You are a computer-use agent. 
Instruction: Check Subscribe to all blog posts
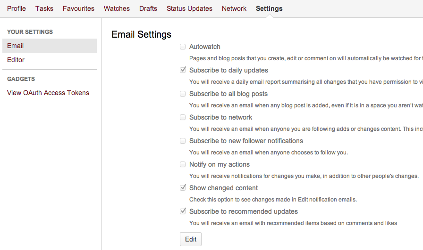[183, 94]
